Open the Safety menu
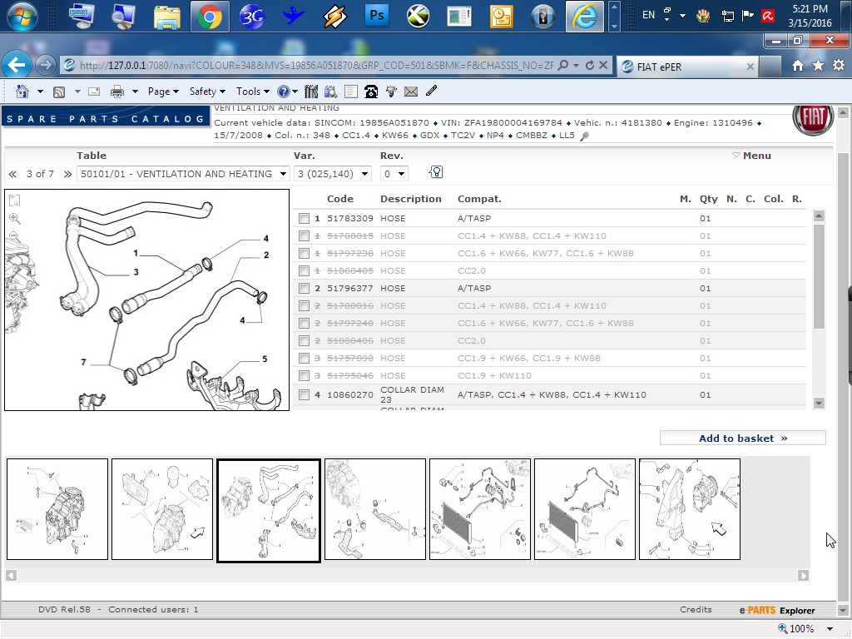The height and width of the screenshot is (639, 852). point(207,92)
